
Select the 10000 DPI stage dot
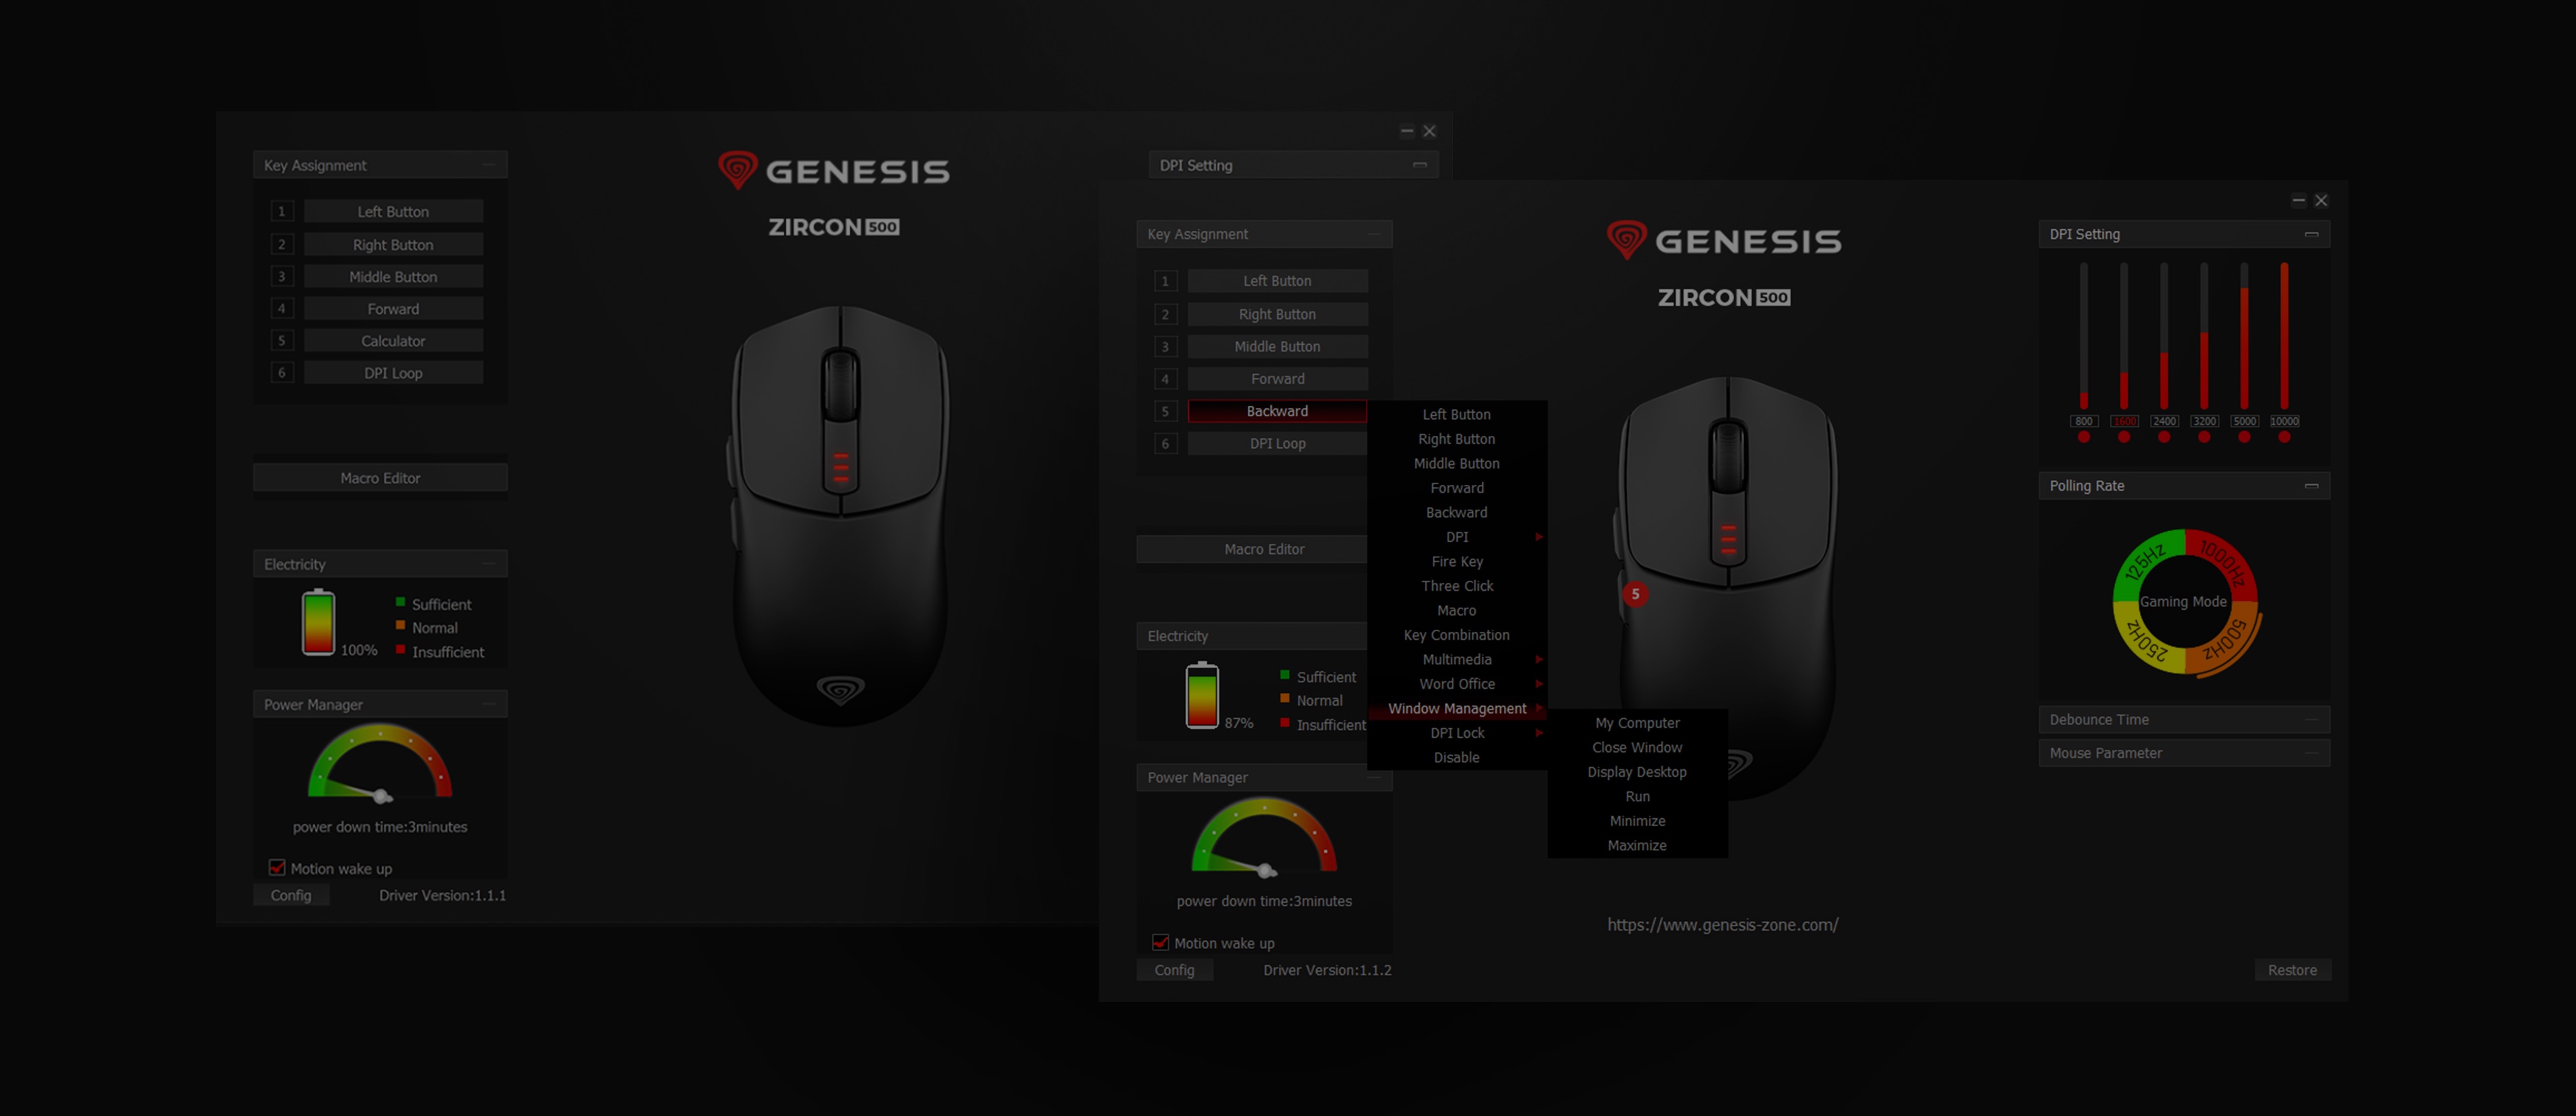[x=2284, y=437]
